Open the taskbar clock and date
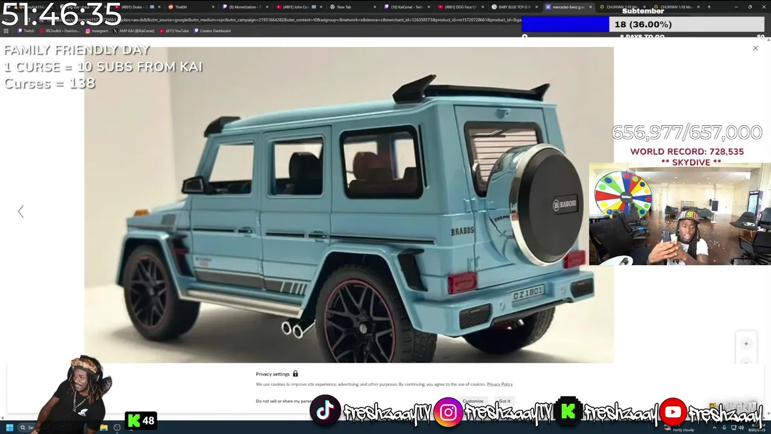The image size is (771, 434). click(x=757, y=428)
